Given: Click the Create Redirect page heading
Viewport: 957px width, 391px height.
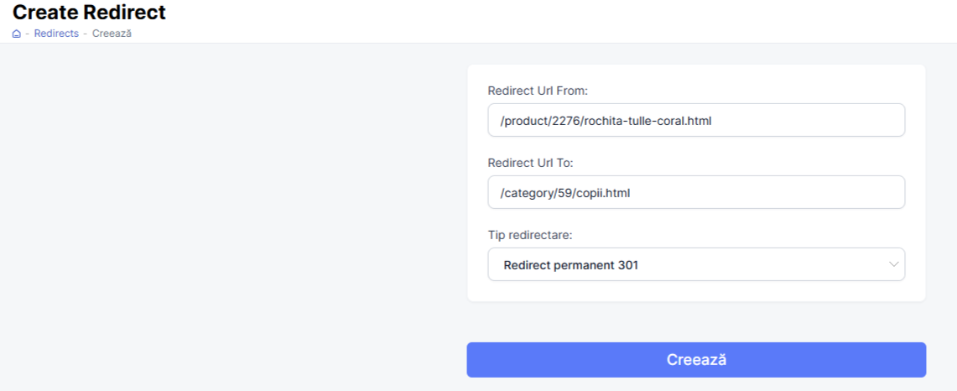Looking at the screenshot, I should [x=89, y=13].
